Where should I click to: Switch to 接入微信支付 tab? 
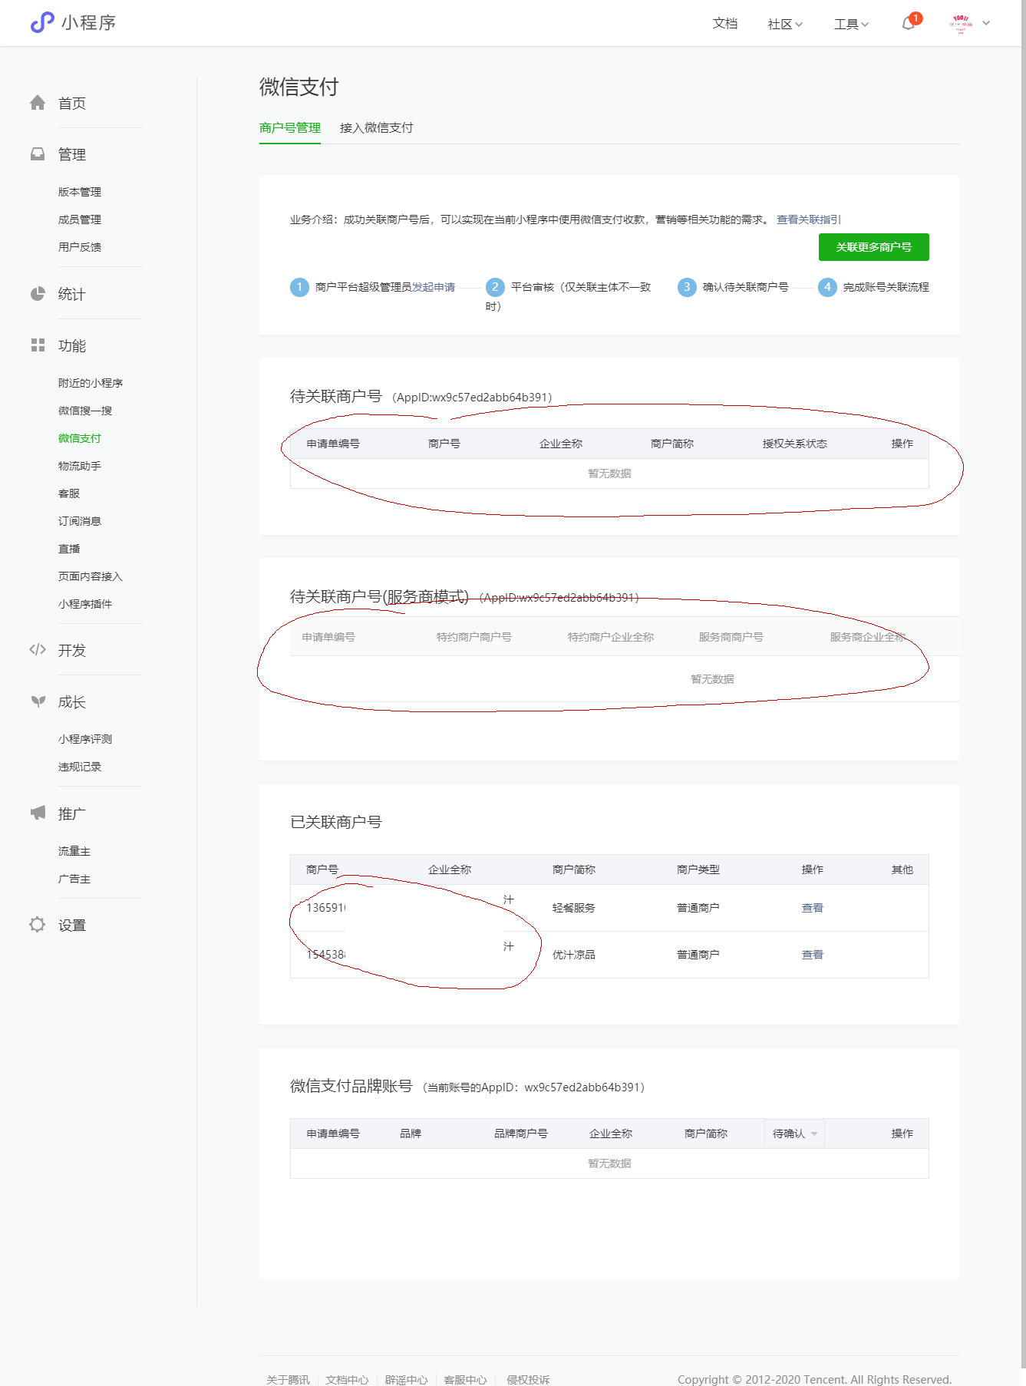(377, 128)
